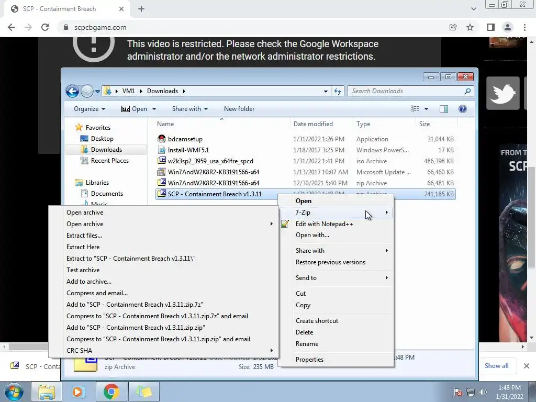Select Documents library in navigation pane

tap(102, 194)
